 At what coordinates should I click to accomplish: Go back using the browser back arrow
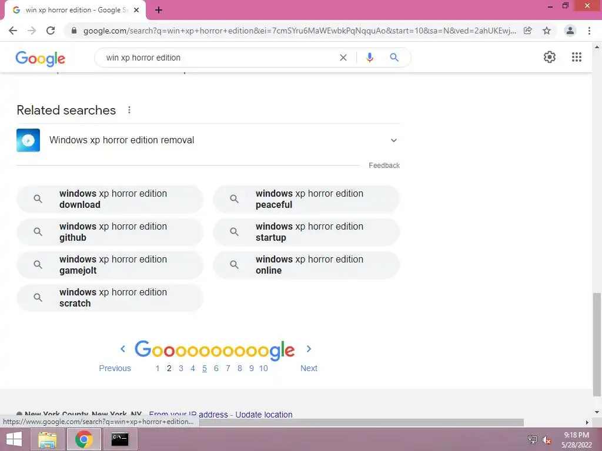coord(13,31)
